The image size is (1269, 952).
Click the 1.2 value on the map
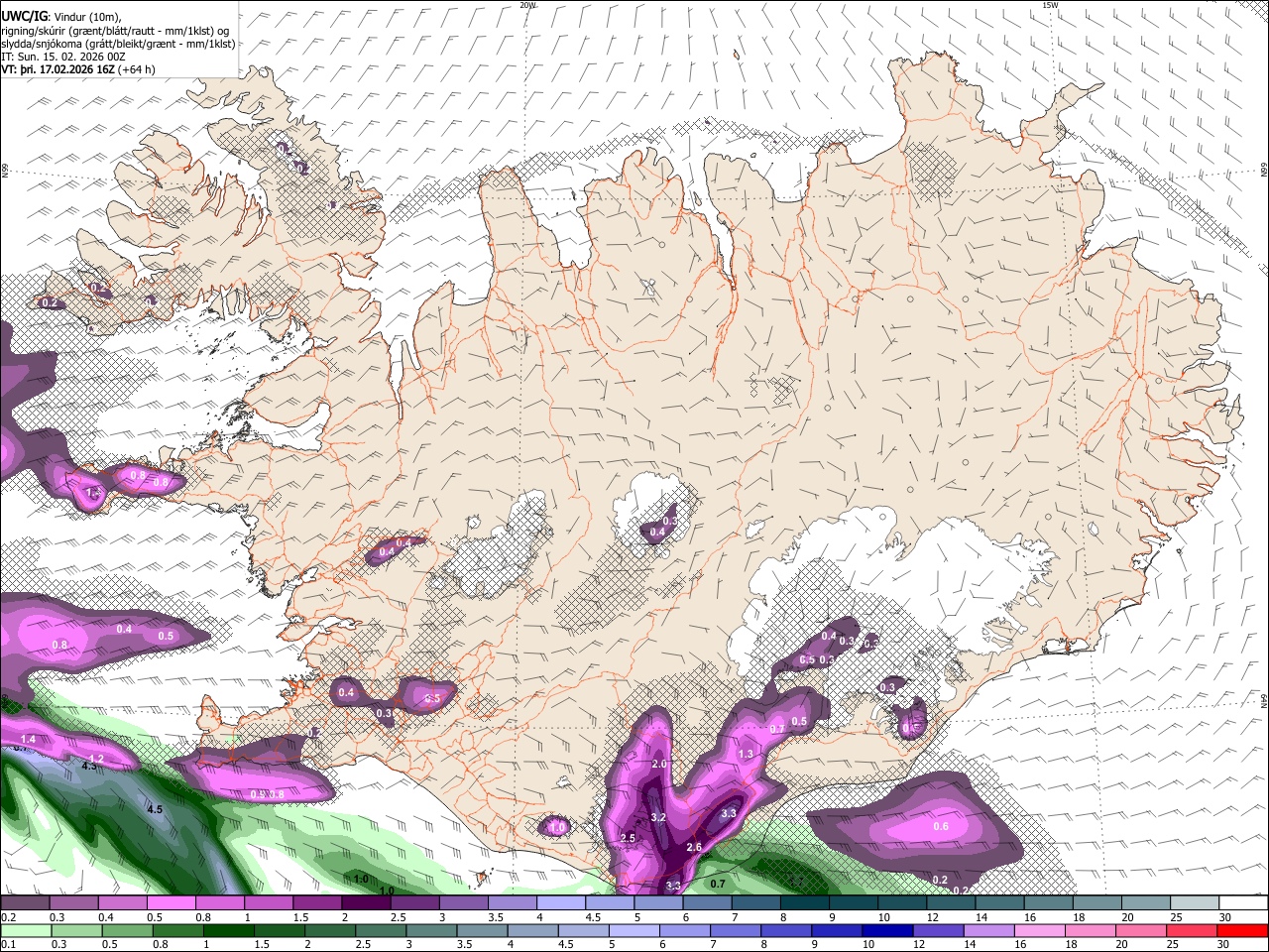[x=96, y=758]
